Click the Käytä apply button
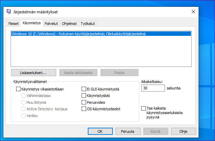 156,131
